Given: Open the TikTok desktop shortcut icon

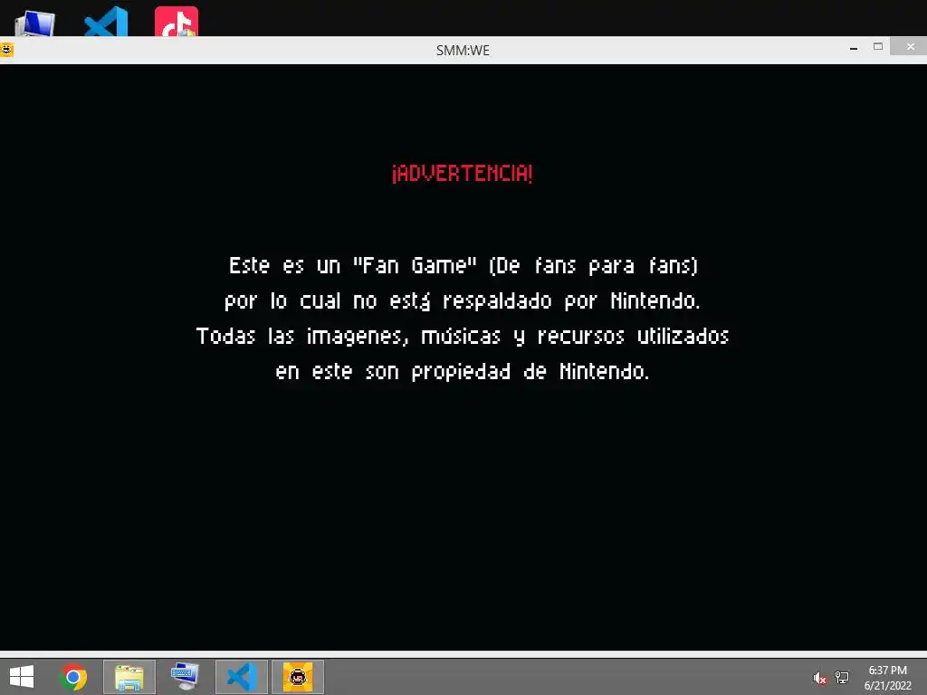Looking at the screenshot, I should pos(177,22).
